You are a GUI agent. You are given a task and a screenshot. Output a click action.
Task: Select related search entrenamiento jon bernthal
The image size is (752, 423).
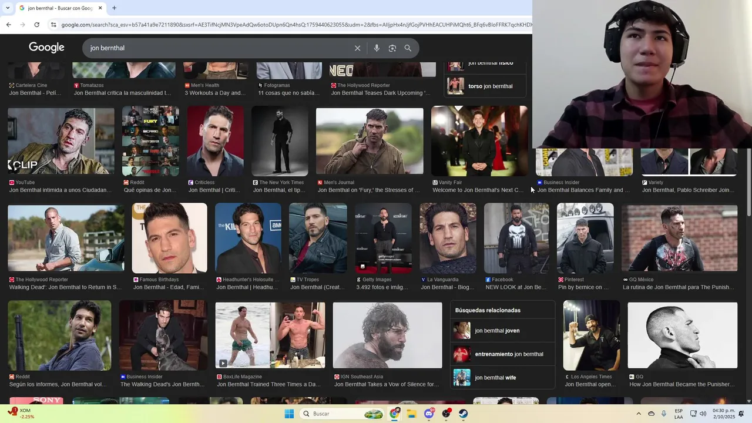point(502,354)
